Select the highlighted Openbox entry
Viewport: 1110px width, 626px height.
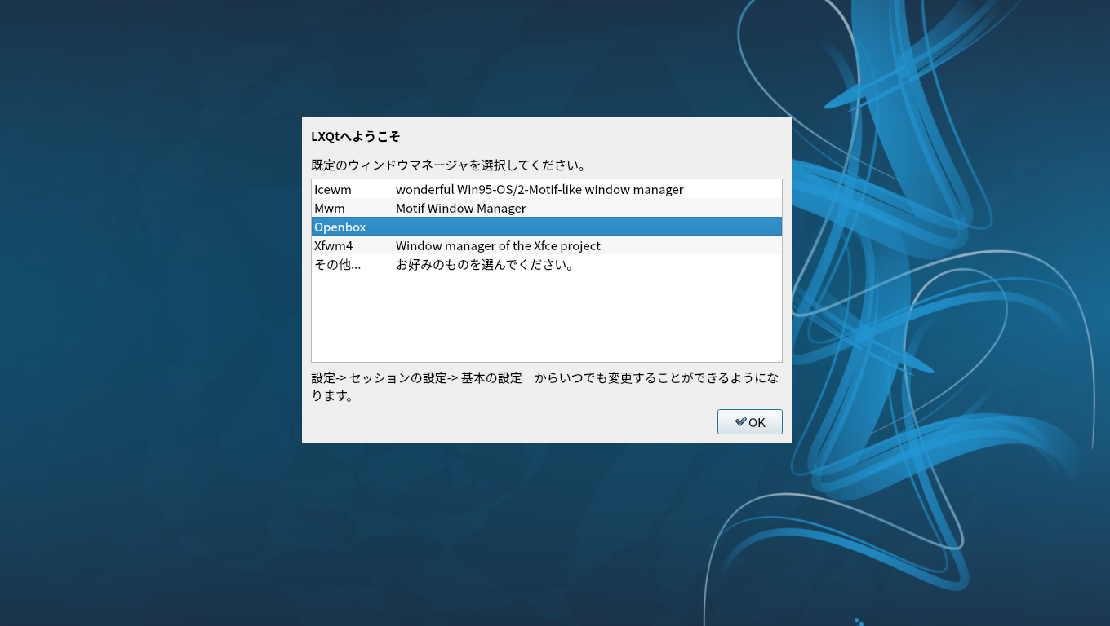click(547, 227)
